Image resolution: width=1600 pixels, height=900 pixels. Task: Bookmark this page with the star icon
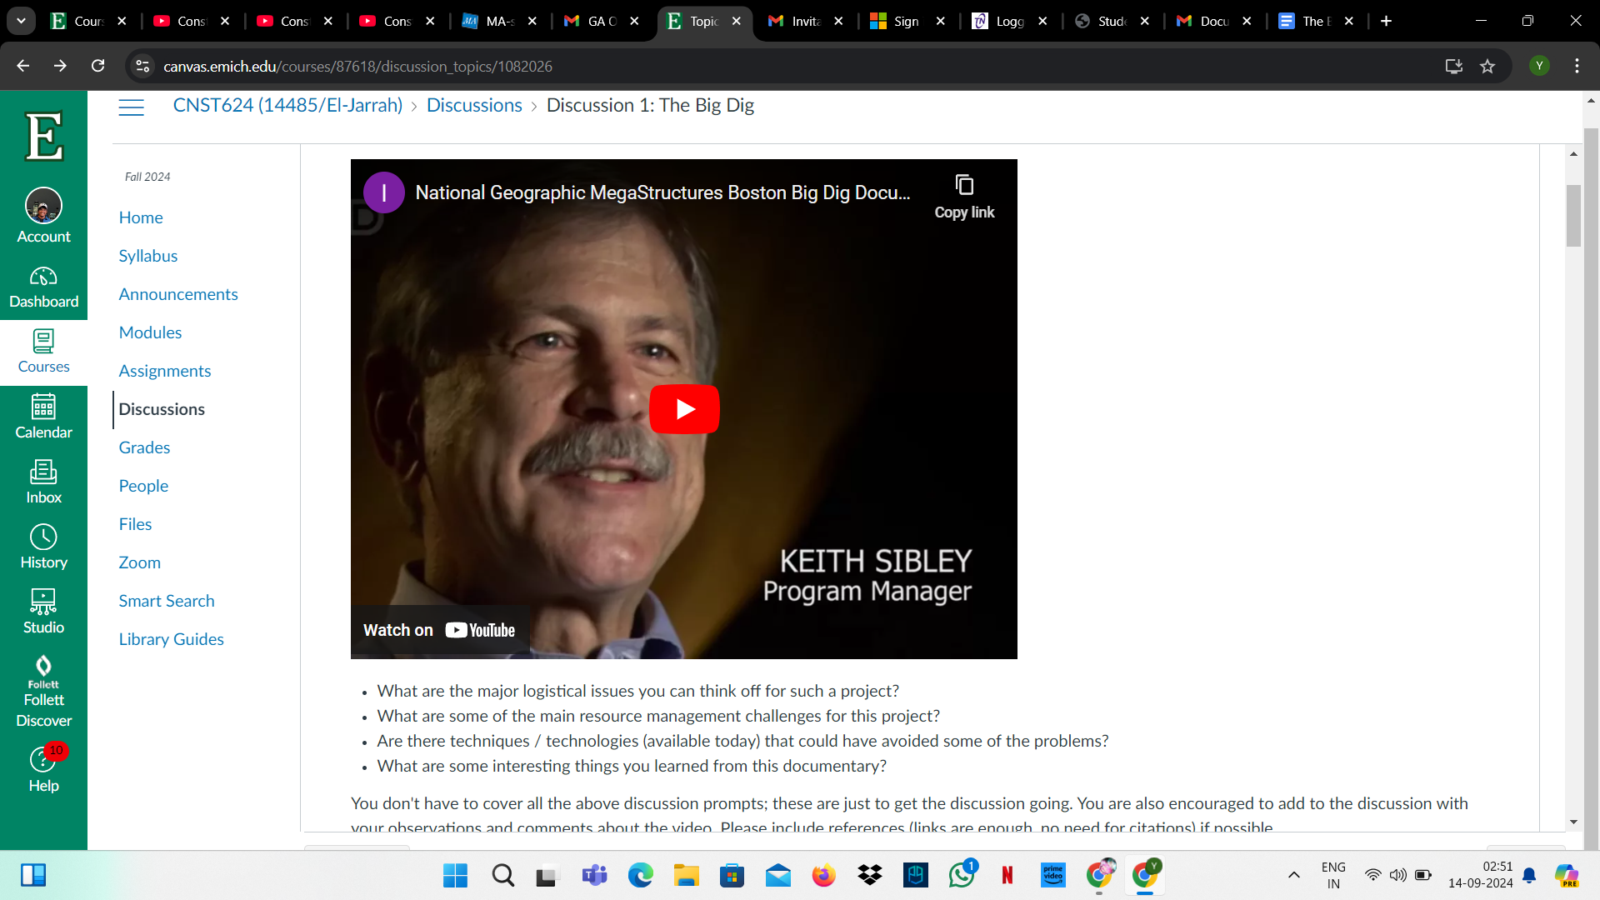[x=1487, y=67]
